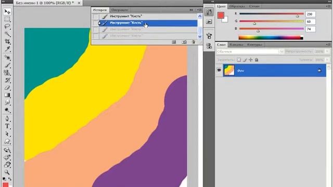Image resolution: width=333 pixels, height=187 pixels.
Task: Create a new history snapshot
Action: coord(184,42)
